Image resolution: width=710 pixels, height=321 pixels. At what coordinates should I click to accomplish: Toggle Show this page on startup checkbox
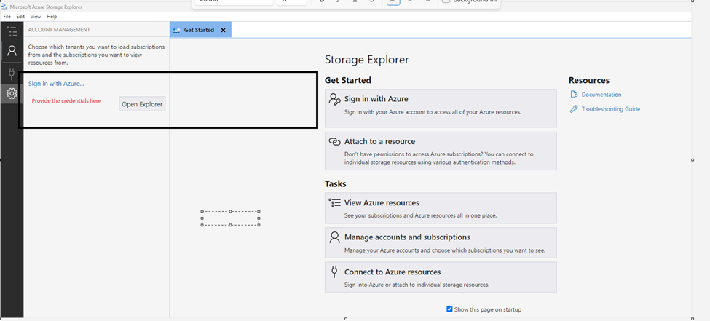coord(449,309)
